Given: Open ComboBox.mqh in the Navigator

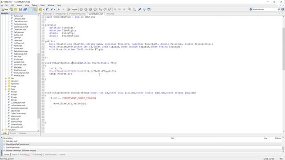Looking at the screenshot, I should pos(20,24).
